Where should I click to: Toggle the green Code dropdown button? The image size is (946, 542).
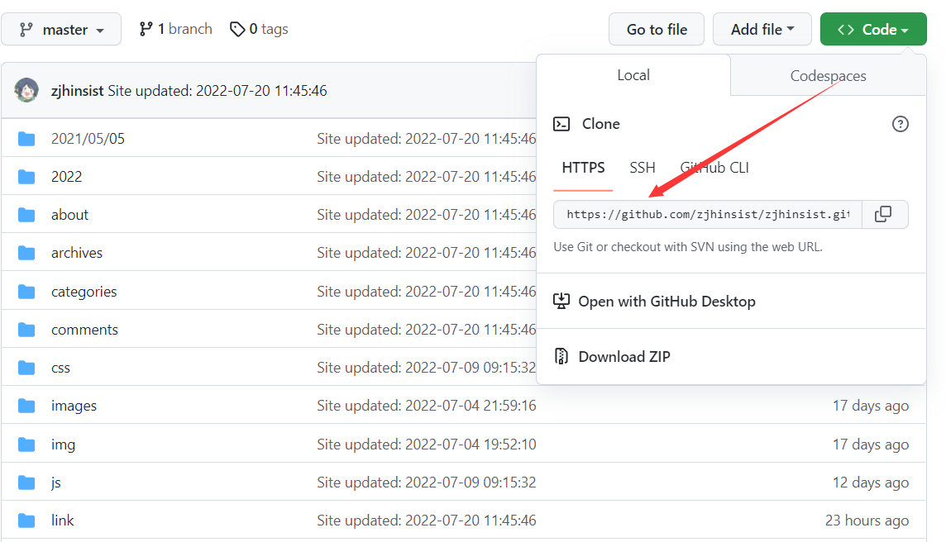(873, 30)
